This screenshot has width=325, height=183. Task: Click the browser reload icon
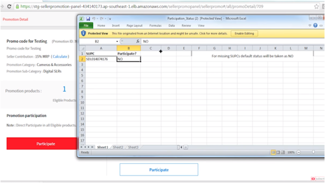9,7
